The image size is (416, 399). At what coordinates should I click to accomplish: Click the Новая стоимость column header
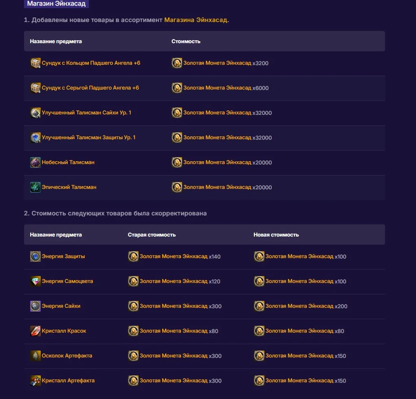tap(276, 235)
